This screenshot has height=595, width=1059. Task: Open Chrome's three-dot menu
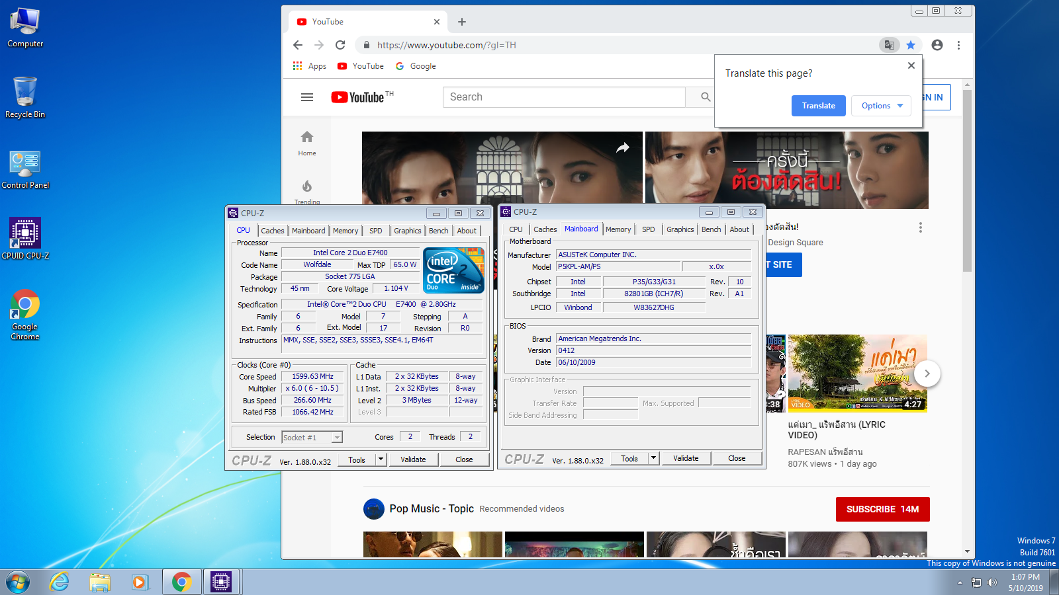(958, 45)
